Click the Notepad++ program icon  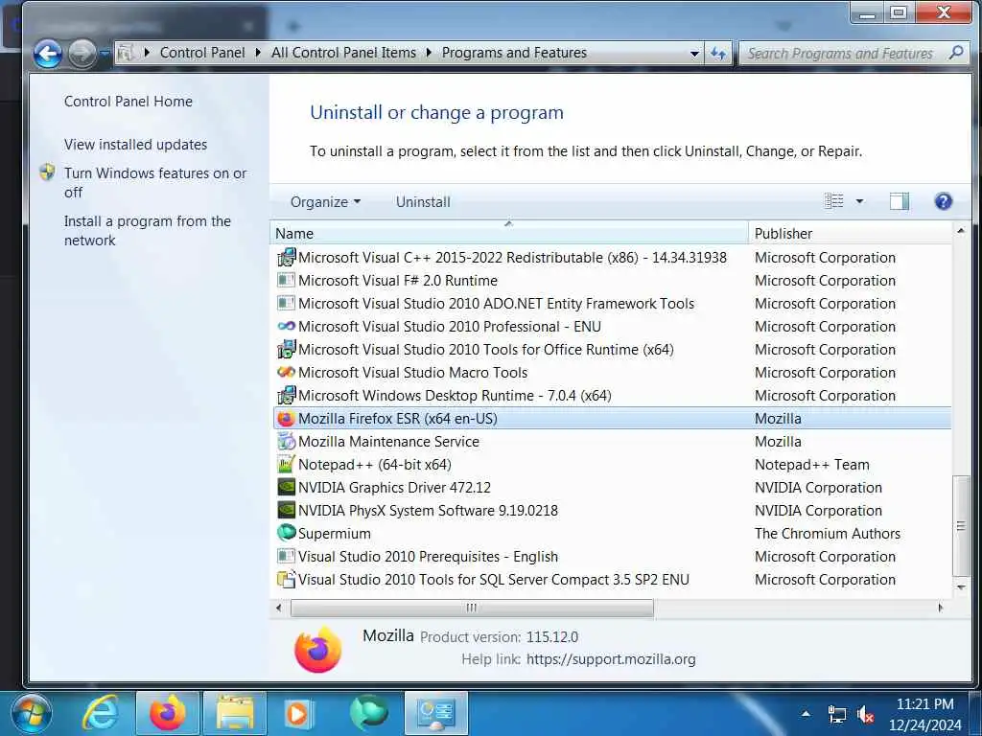286,465
